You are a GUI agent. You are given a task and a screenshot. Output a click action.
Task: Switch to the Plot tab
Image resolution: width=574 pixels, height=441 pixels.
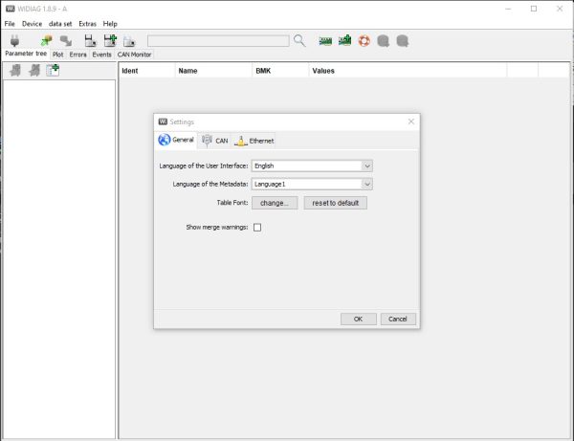click(57, 55)
